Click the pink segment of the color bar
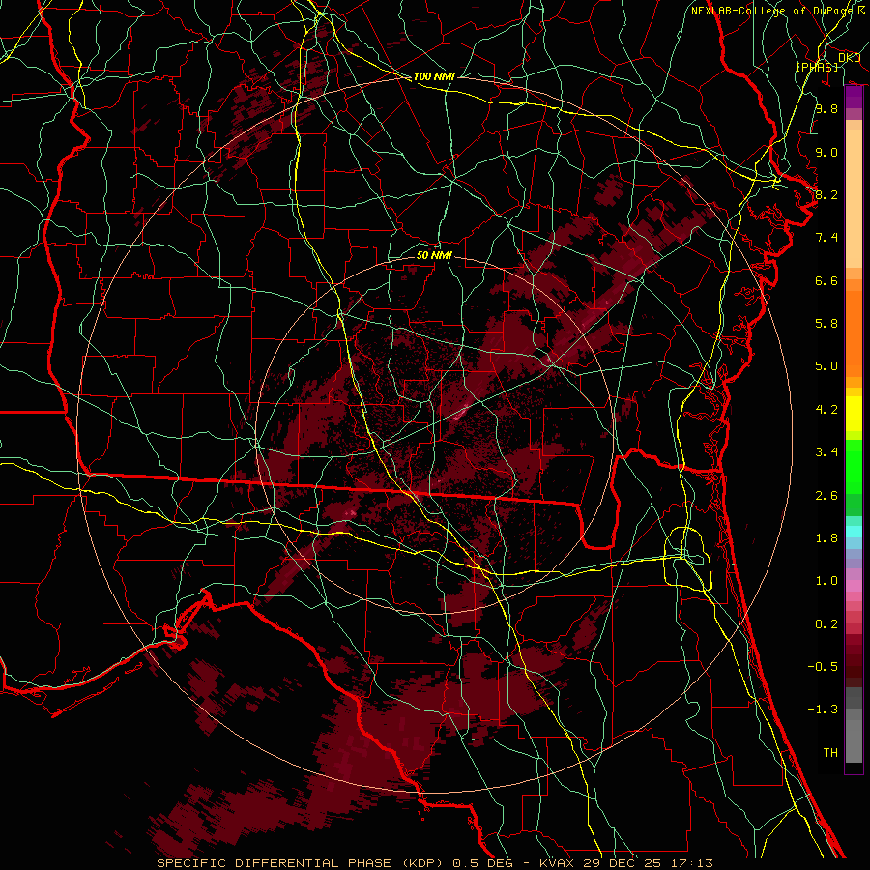 (854, 586)
